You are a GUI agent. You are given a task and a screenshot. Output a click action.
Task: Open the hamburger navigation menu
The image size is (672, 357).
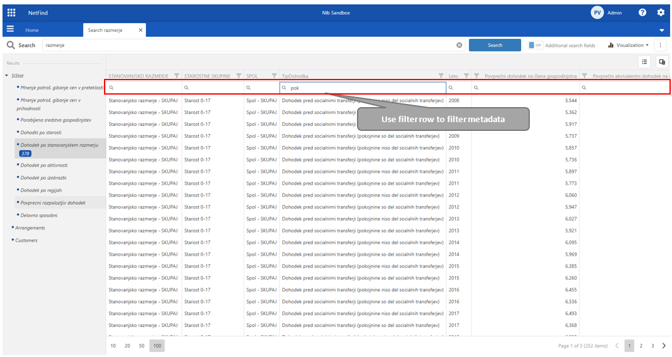10,29
